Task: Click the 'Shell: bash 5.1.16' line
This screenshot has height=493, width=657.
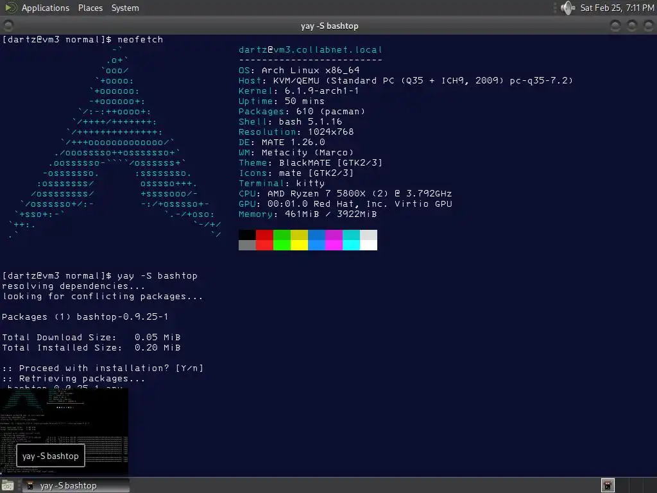Action: click(x=290, y=121)
